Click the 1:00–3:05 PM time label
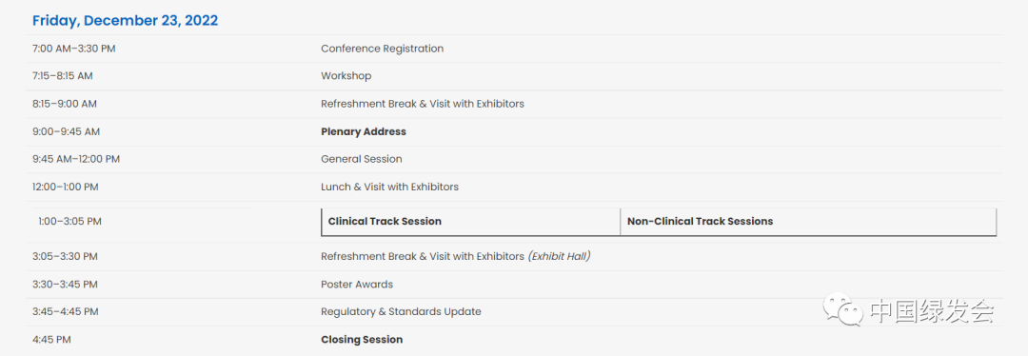1028x356 pixels. pos(70,222)
